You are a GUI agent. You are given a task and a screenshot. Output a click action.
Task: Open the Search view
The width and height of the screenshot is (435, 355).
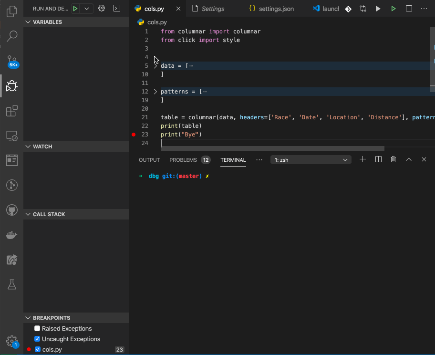coord(11,36)
